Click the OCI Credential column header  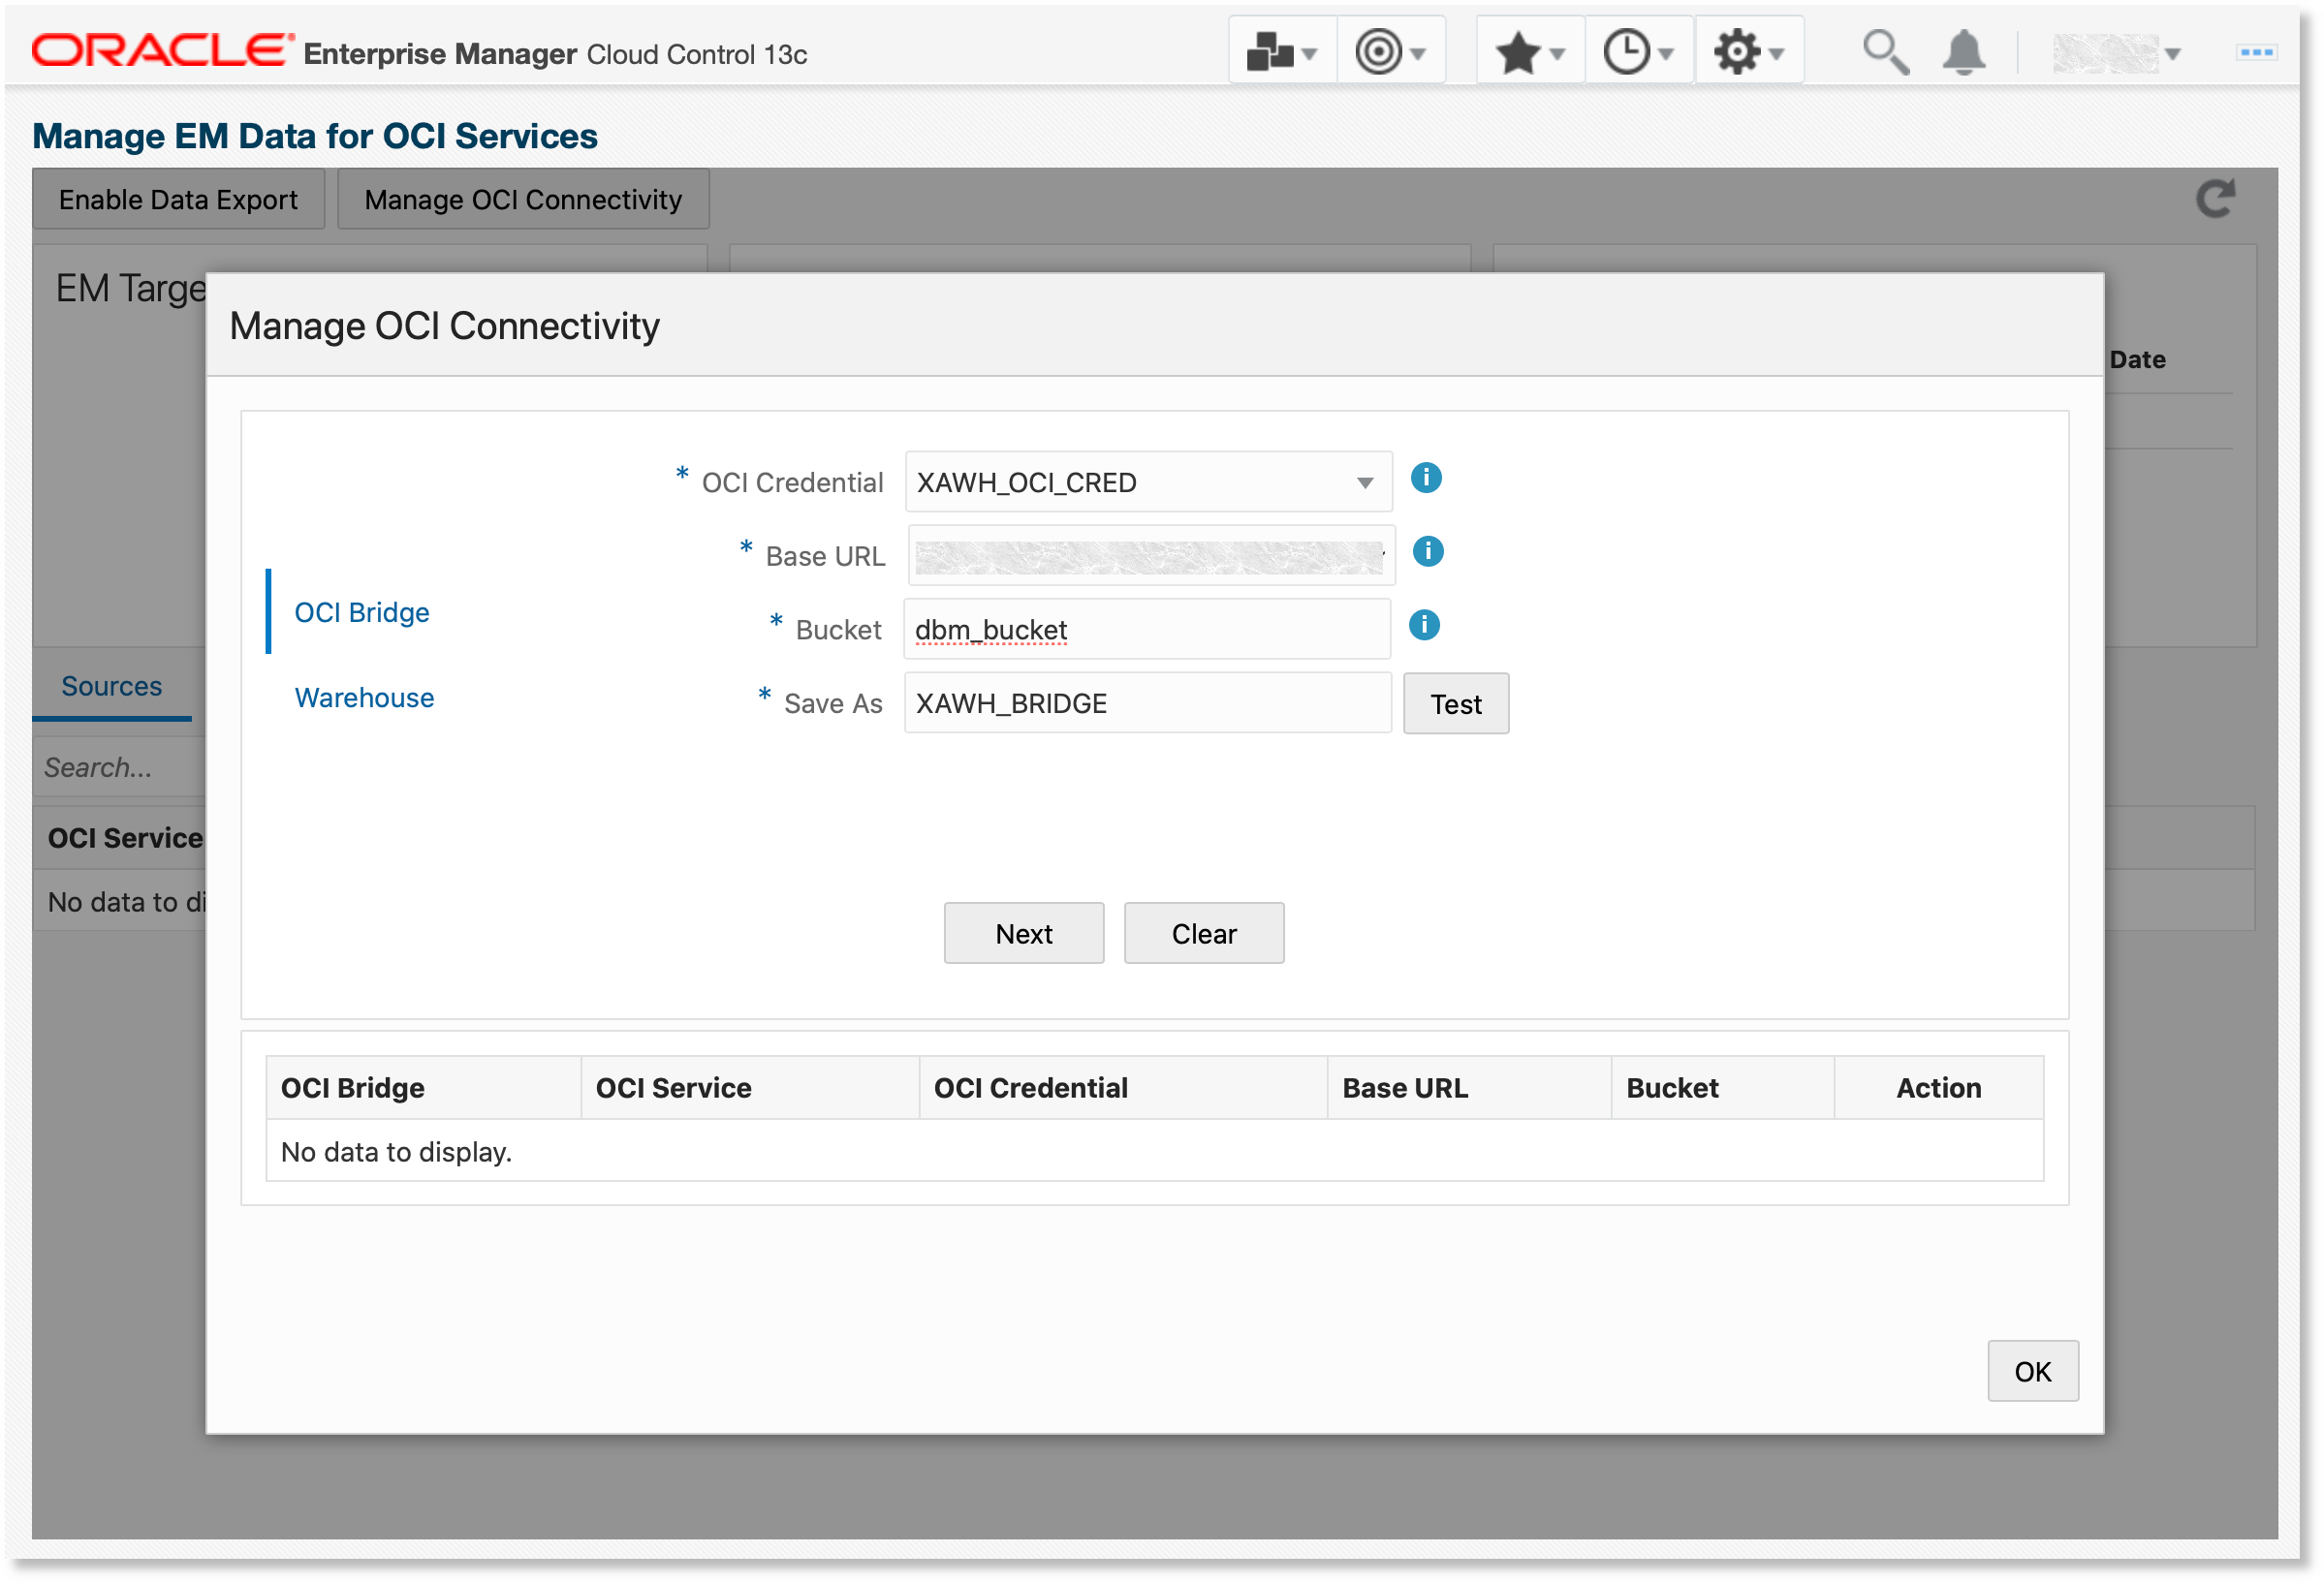(x=1123, y=1088)
